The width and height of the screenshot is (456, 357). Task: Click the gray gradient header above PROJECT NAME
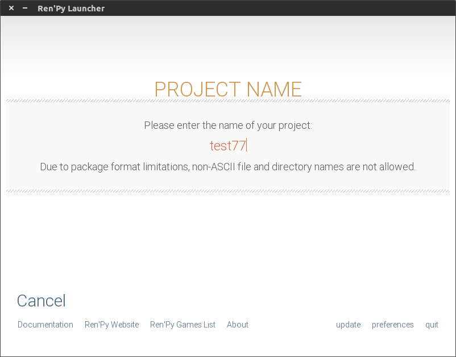pyautogui.click(x=227, y=45)
